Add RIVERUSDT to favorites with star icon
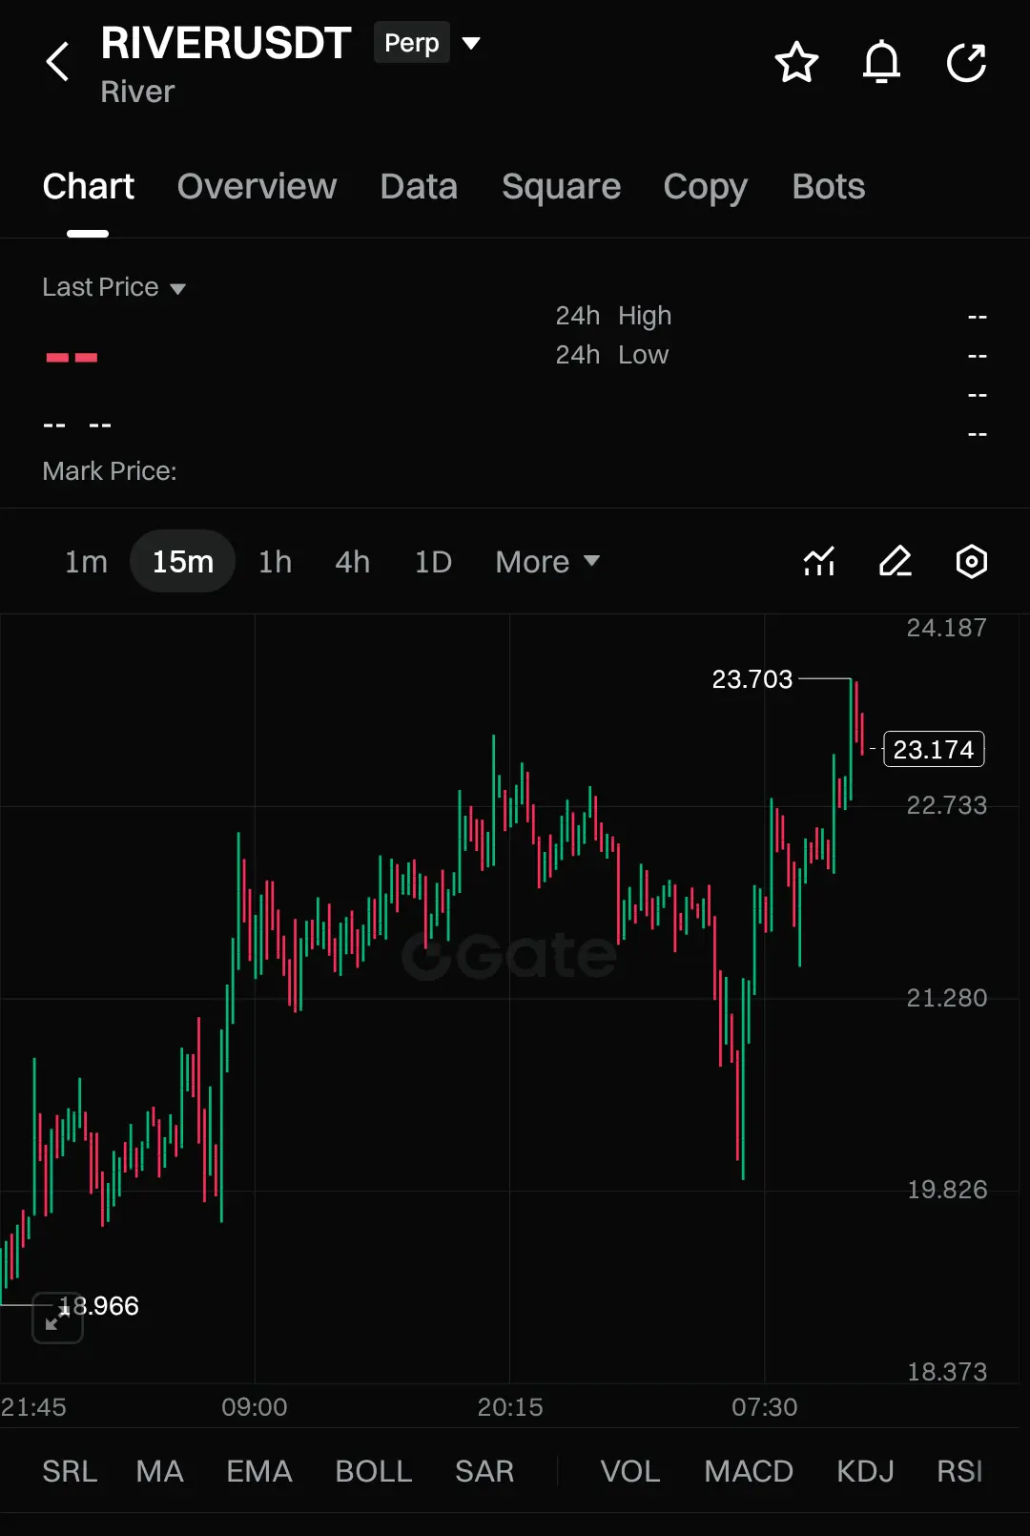Viewport: 1030px width, 1536px height. click(796, 63)
